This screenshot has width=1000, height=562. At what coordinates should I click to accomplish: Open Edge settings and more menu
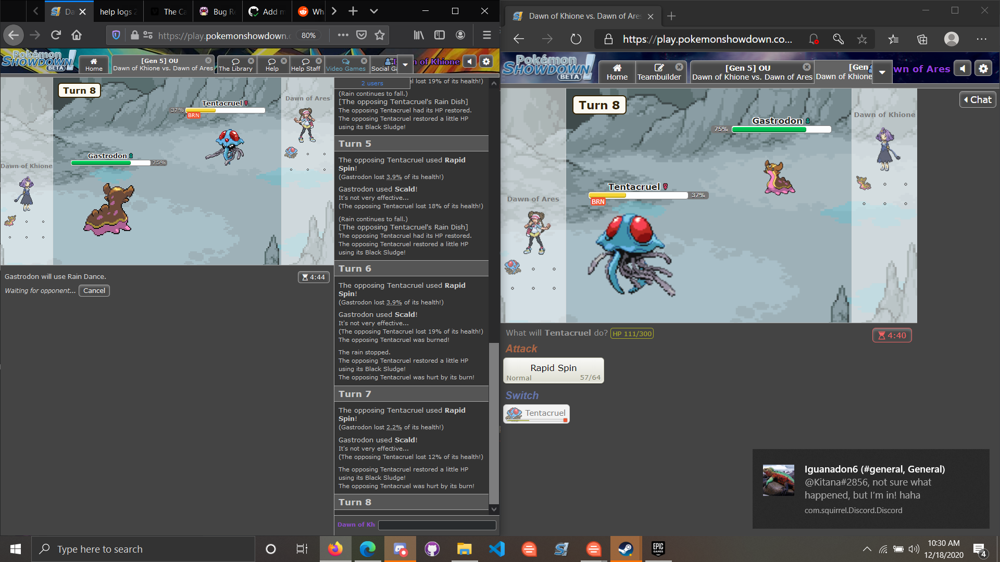coord(982,39)
